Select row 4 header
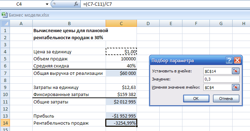250x131 pixels. pos(5,52)
